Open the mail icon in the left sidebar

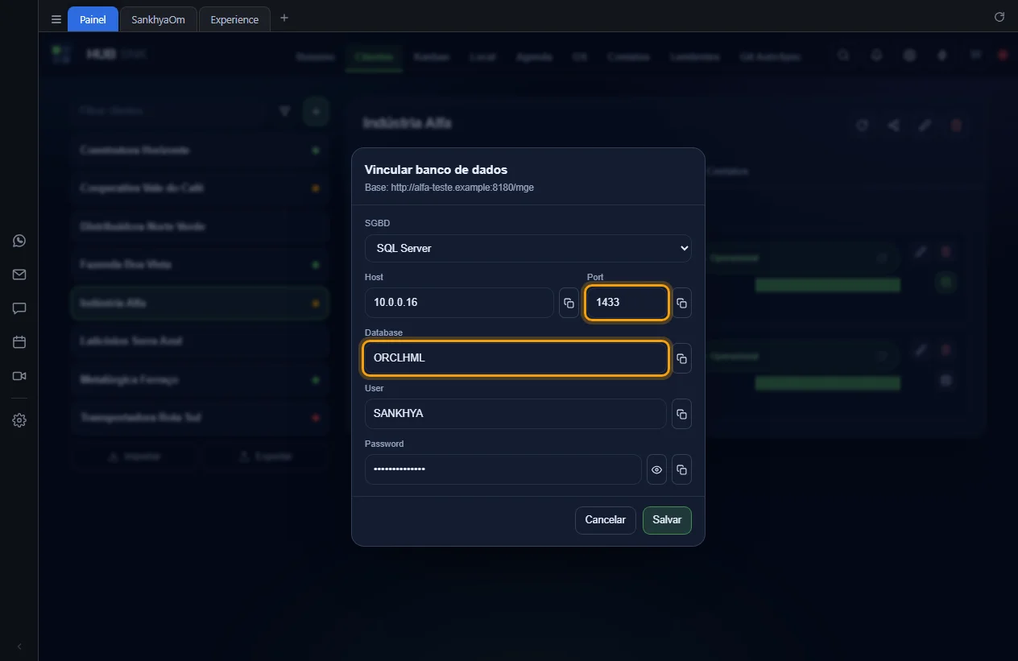click(19, 275)
